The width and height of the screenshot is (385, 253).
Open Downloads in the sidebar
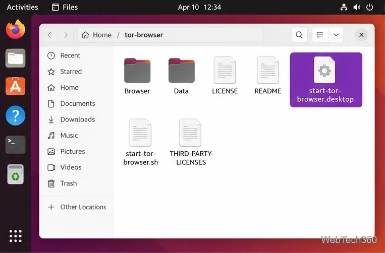(x=76, y=119)
